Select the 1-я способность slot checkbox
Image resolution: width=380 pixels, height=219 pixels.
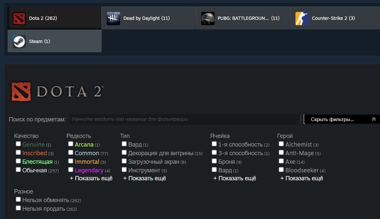click(214, 144)
